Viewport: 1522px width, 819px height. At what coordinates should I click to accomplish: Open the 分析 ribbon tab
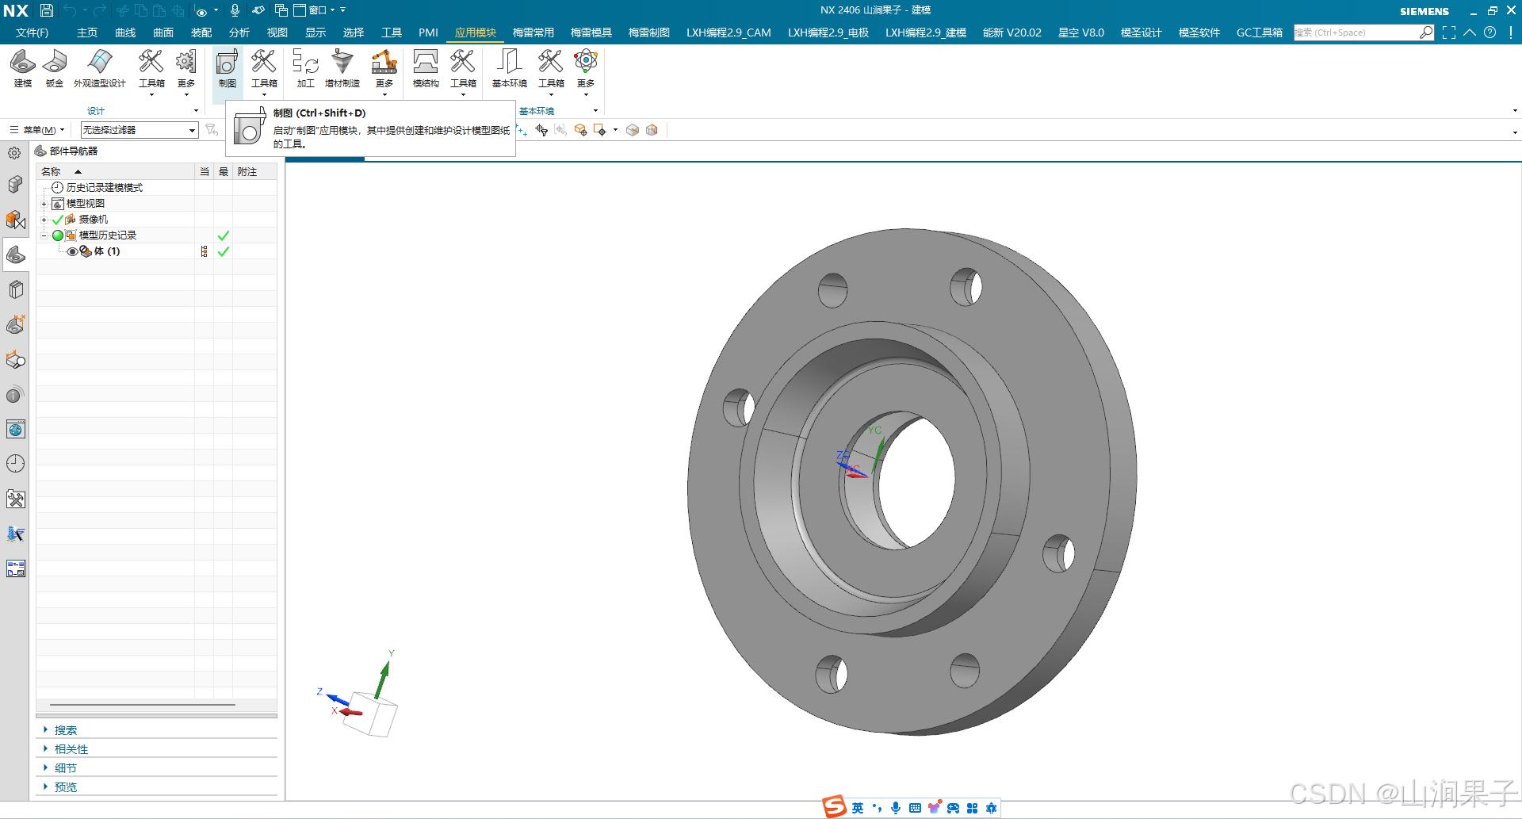coord(239,33)
